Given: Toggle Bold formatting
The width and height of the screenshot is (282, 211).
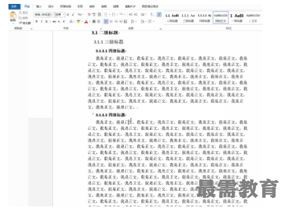Looking at the screenshot, I should coord(37,21).
